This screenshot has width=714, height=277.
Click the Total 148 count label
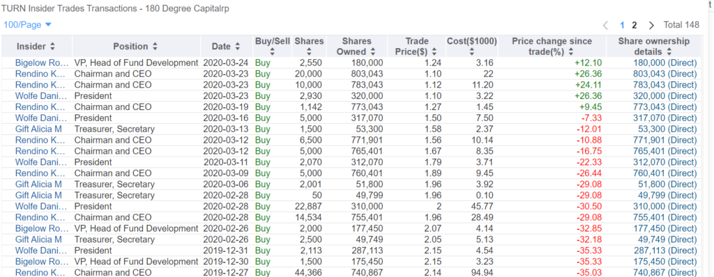(x=681, y=25)
